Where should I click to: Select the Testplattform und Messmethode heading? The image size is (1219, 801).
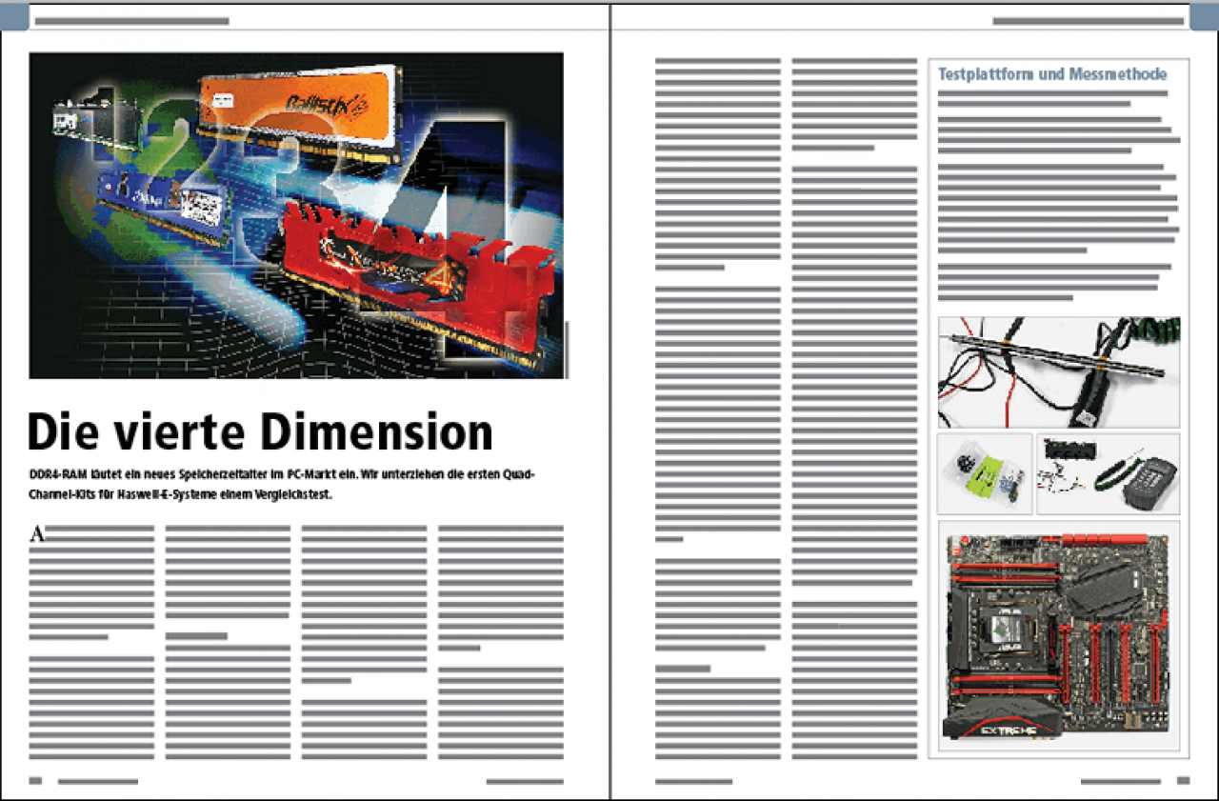point(1052,73)
